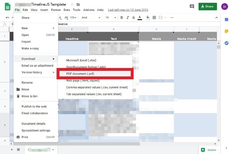232x154 pixels.
Task: Select Open from the File menu
Action: [x=36, y=35]
